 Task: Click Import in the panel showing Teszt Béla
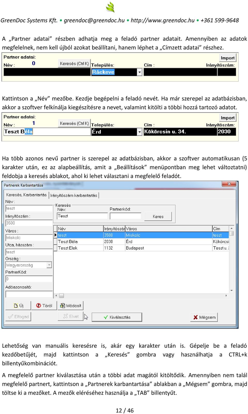[228, 118]
